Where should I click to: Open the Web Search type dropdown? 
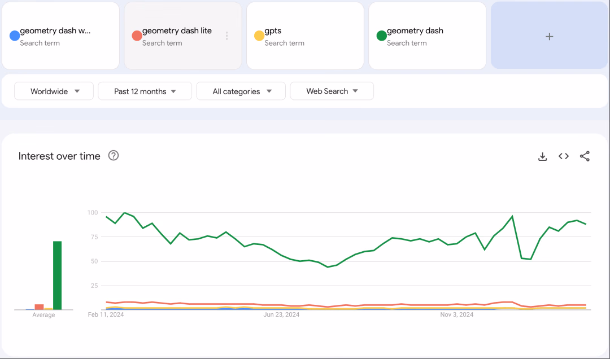(332, 91)
